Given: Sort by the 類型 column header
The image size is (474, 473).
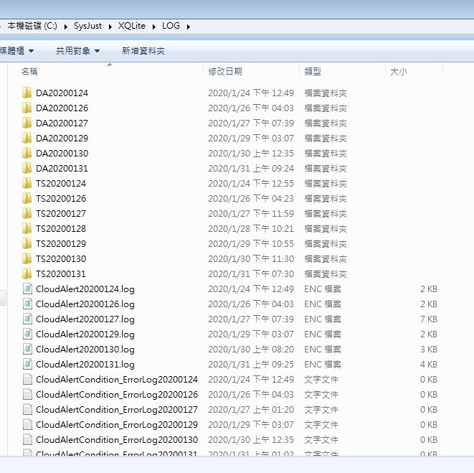Looking at the screenshot, I should 313,72.
